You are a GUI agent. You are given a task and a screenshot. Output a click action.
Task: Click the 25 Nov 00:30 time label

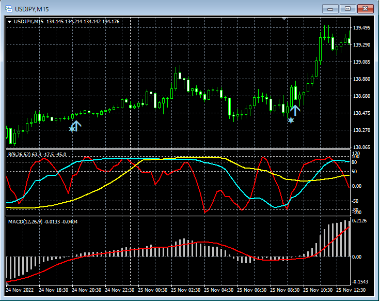coord(152,290)
